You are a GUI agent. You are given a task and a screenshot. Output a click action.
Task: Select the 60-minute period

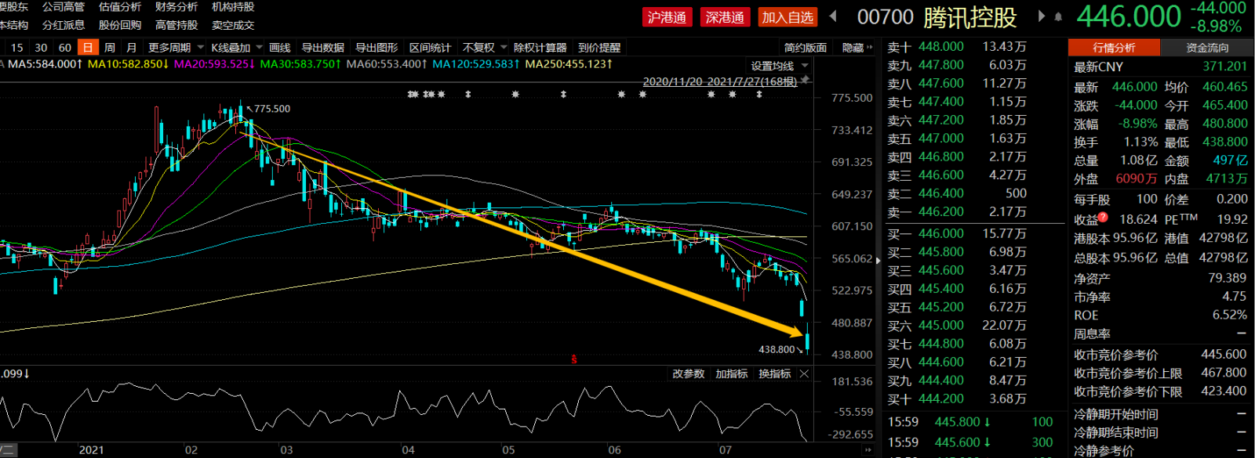(x=65, y=48)
